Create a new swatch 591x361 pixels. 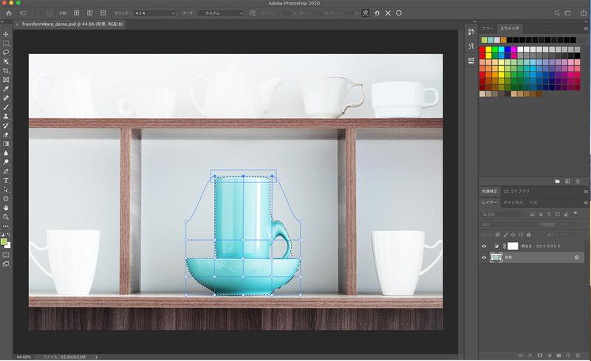pos(567,182)
